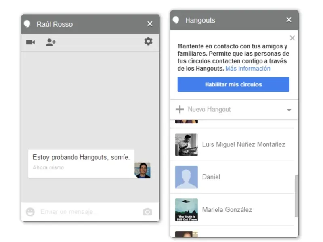The width and height of the screenshot is (323, 242).
Task: Select the contact Luis Miguel Núñez Montañez
Action: (232, 145)
